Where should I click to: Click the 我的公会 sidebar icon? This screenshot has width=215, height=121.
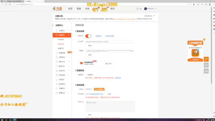(x=57, y=62)
